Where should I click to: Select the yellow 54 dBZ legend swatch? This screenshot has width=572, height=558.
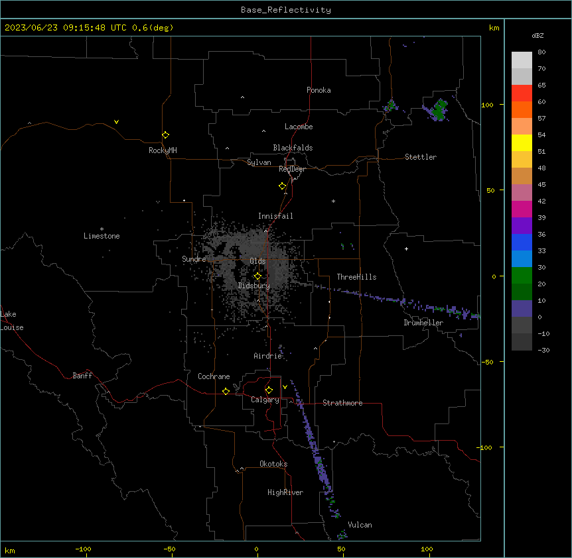click(x=522, y=142)
